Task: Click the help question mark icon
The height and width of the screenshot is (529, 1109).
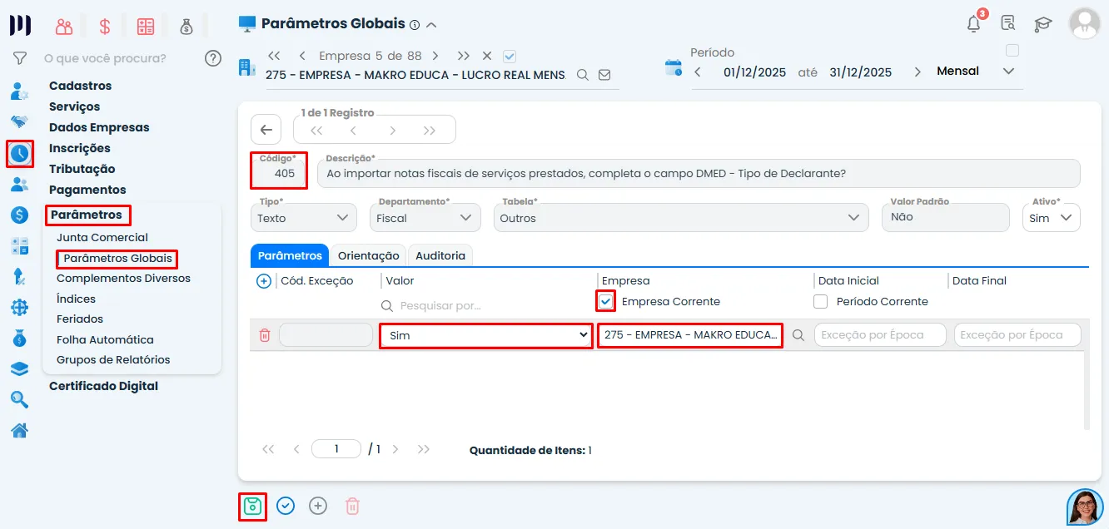Action: [x=213, y=57]
